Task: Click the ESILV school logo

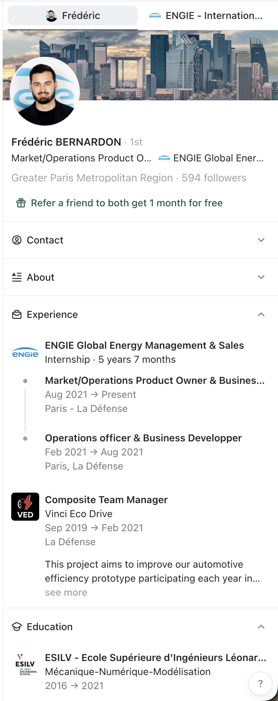Action: click(25, 665)
